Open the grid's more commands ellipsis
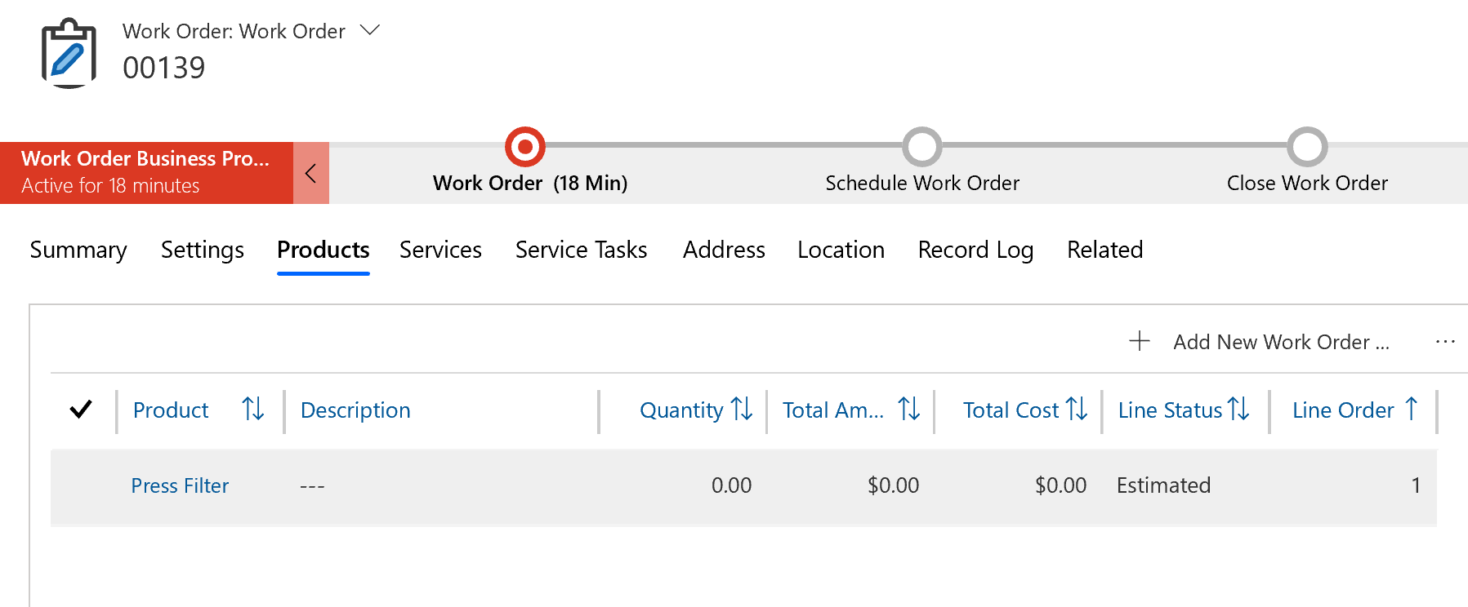Viewport: 1468px width, 607px height. (x=1445, y=341)
